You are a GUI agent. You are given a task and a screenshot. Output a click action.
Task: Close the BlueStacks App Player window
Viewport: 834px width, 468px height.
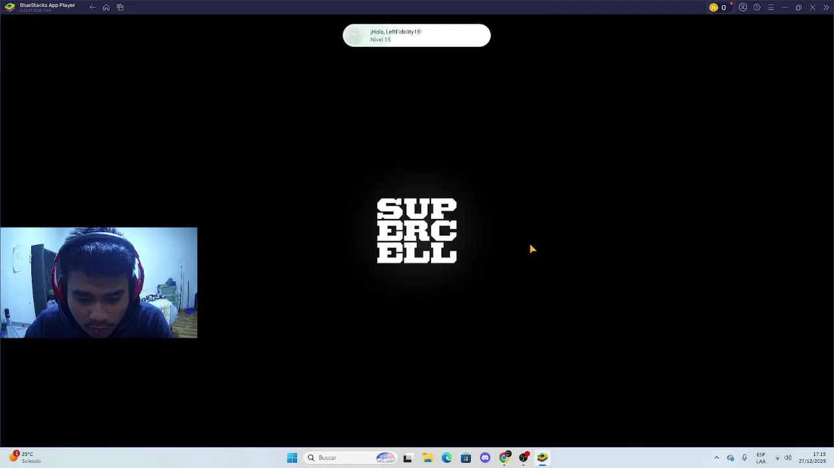click(x=812, y=7)
